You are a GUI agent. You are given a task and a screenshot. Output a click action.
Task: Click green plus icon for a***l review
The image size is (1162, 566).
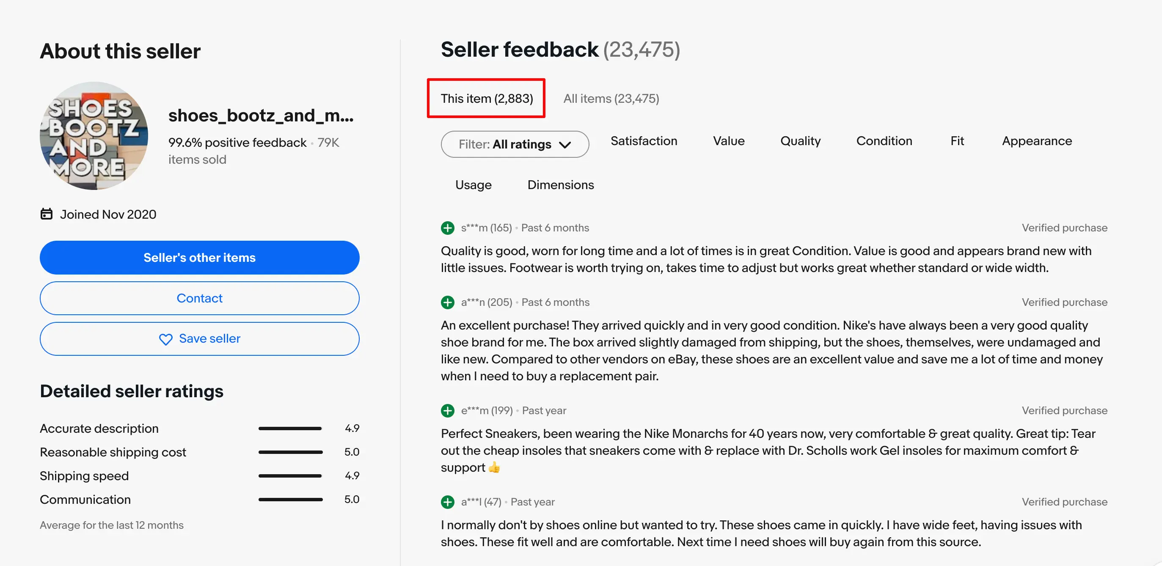click(447, 502)
